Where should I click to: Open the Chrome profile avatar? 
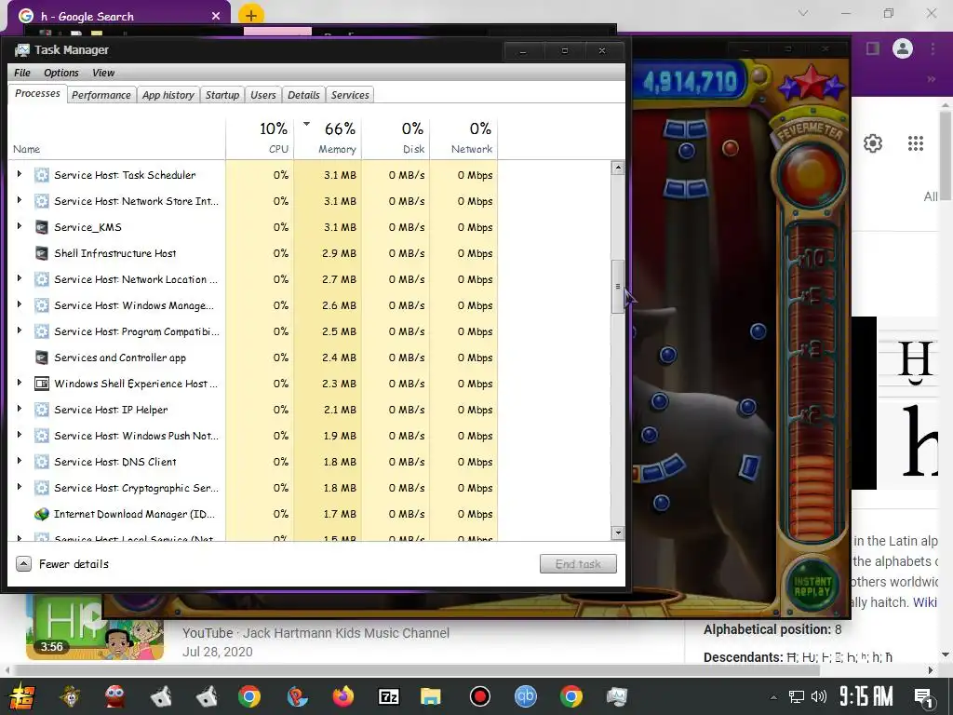903,48
